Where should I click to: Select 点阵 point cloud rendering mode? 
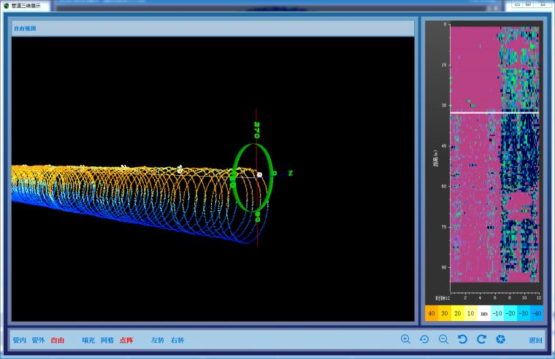[x=126, y=340]
